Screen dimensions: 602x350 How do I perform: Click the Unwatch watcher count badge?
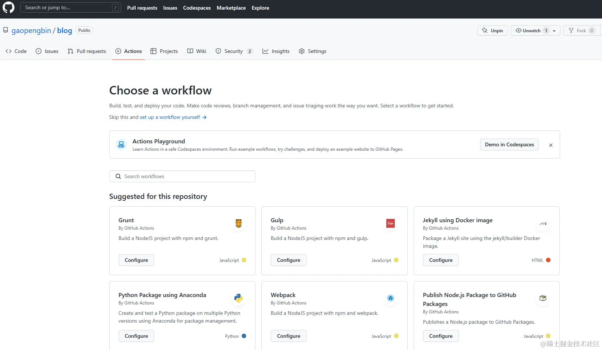point(546,31)
